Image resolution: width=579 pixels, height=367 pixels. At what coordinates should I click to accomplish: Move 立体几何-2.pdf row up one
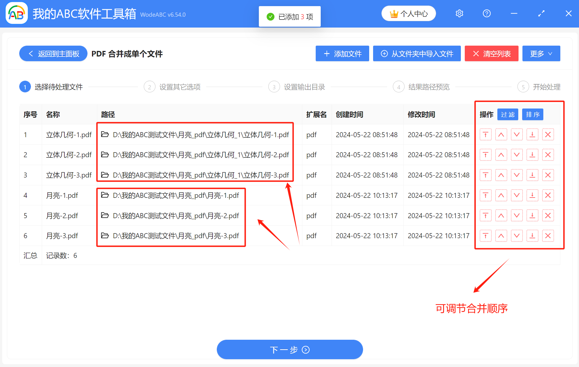click(501, 155)
